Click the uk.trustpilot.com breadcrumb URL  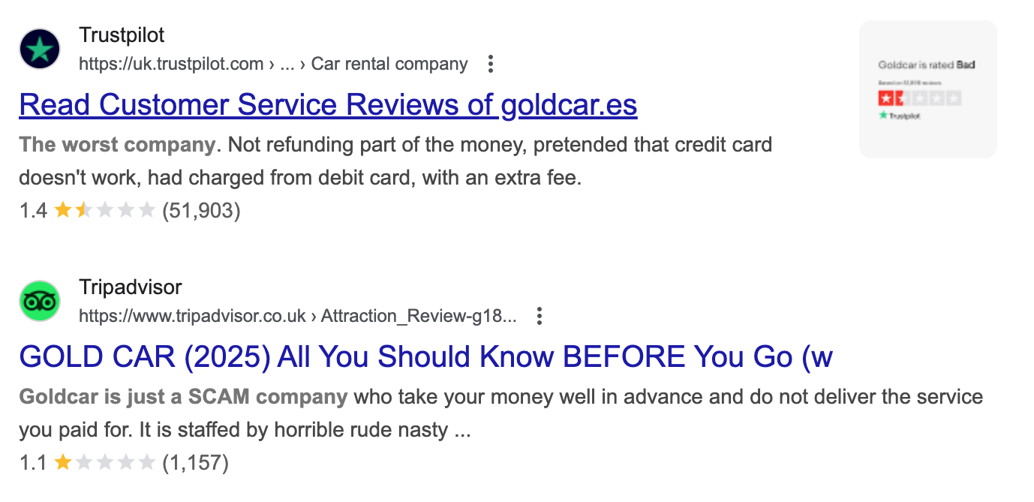tap(171, 65)
